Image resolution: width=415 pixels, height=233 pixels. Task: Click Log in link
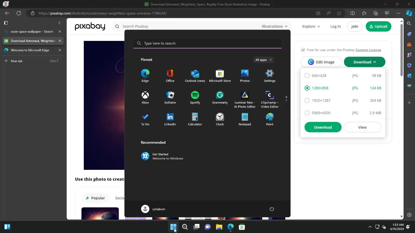[x=335, y=26]
